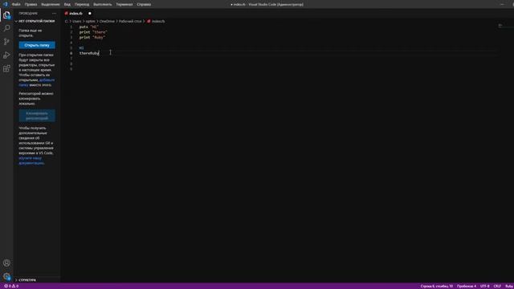This screenshot has height=289, width=514.
Task: Click index.rb in the breadcrumb
Action: click(158, 22)
